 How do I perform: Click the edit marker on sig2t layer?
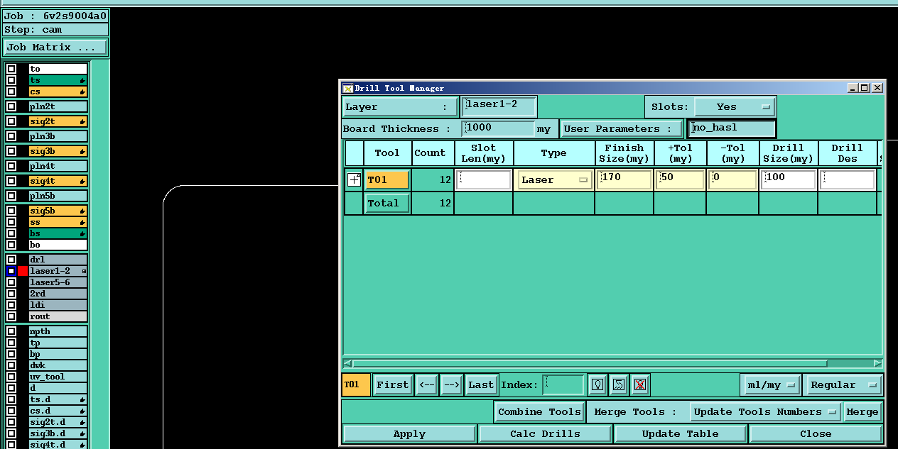point(82,122)
